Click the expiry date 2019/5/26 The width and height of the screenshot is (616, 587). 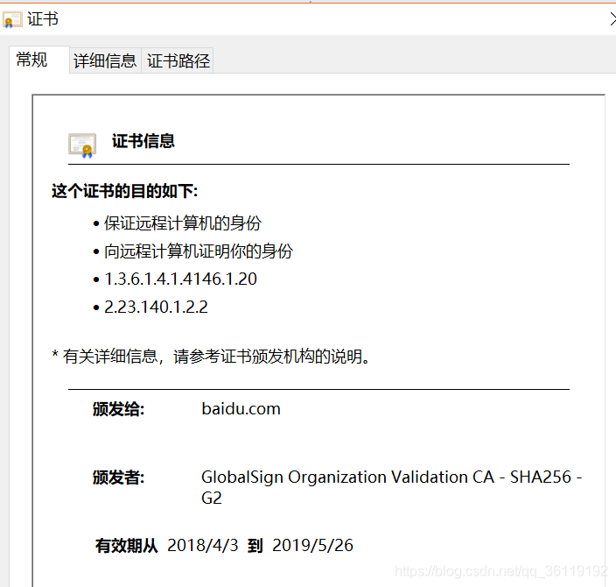coord(312,545)
